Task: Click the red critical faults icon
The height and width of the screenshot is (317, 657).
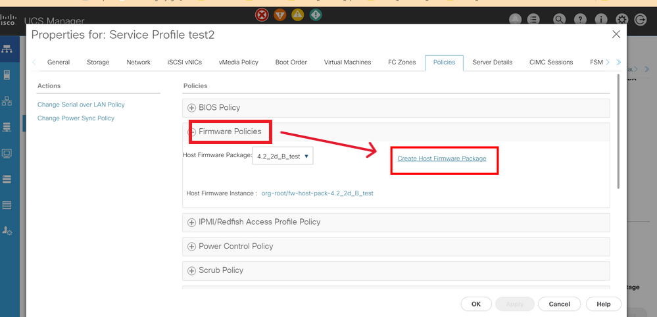Action: [x=262, y=15]
